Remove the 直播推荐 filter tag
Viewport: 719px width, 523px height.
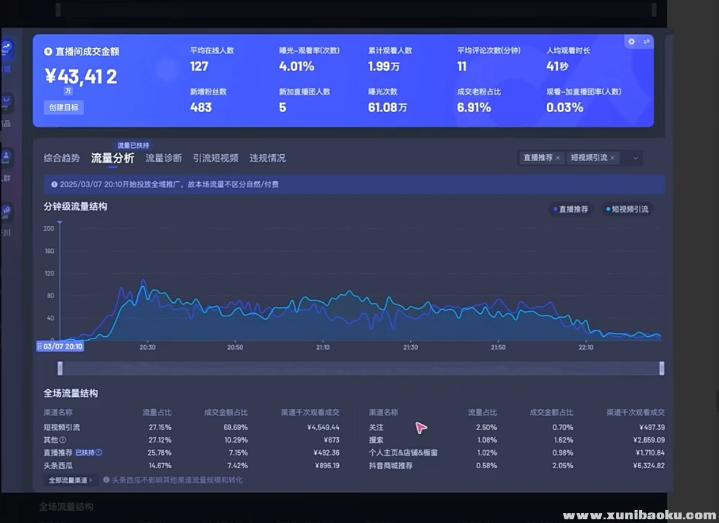click(x=558, y=158)
